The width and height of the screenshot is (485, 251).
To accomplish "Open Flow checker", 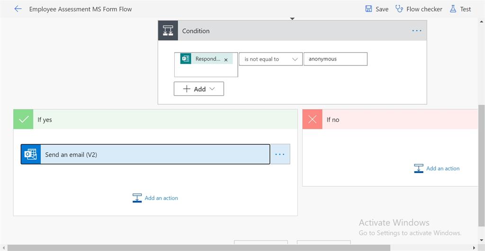I will tap(419, 9).
